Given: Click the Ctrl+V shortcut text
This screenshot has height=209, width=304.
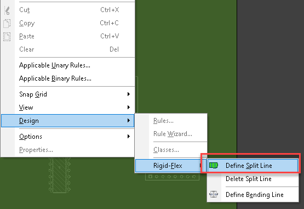Looking at the screenshot, I should [110, 36].
